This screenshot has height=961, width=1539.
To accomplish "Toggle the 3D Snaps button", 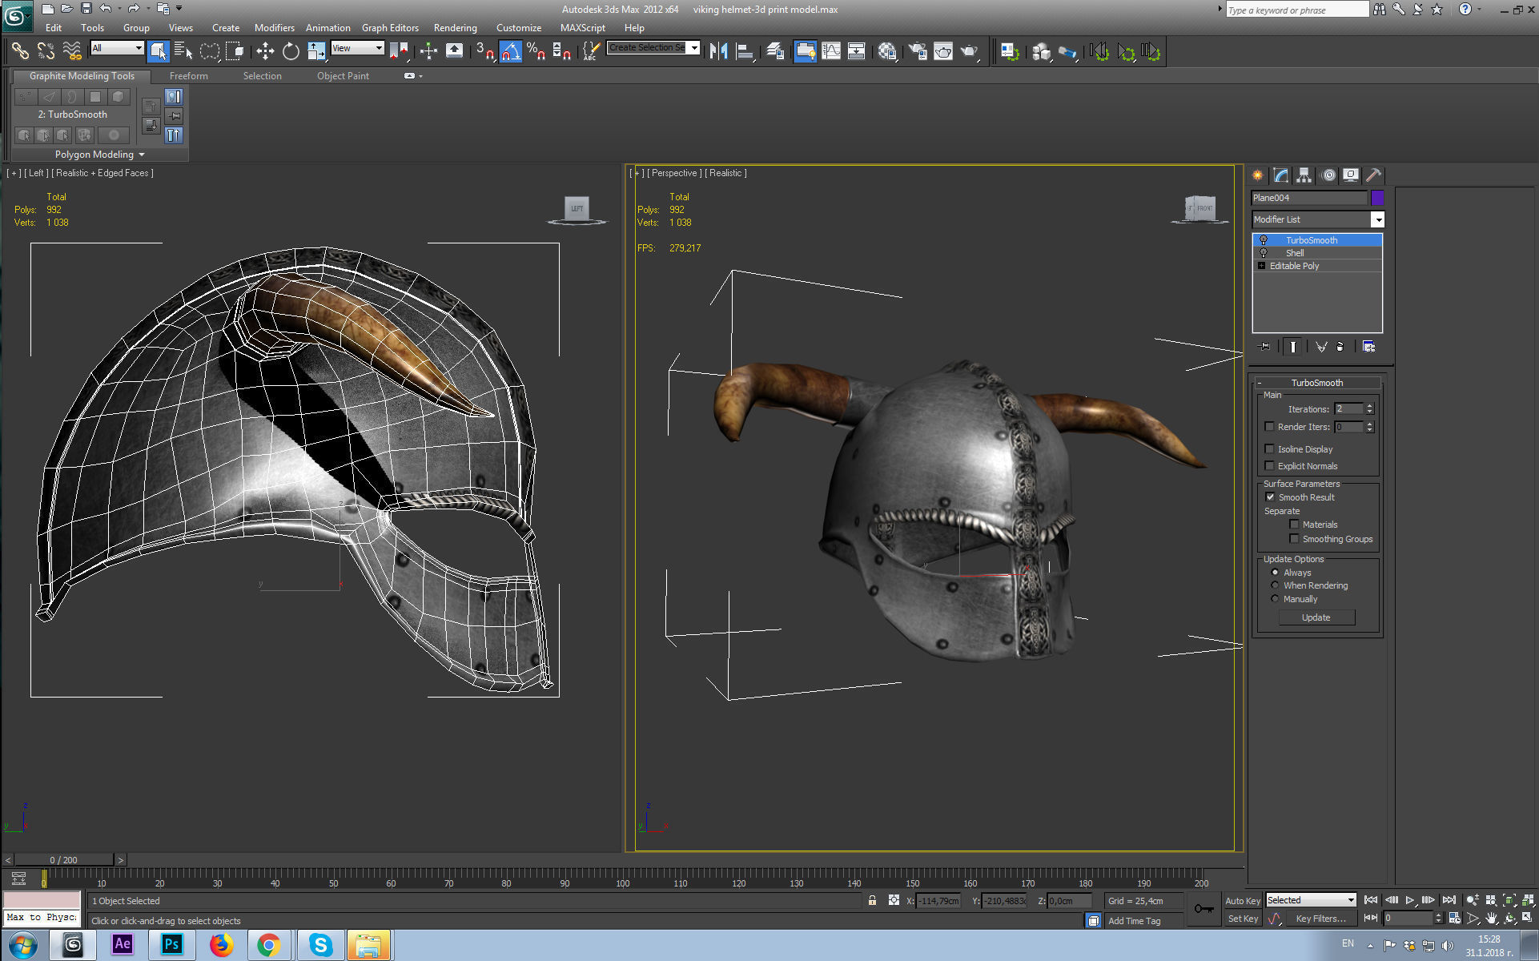I will [485, 51].
